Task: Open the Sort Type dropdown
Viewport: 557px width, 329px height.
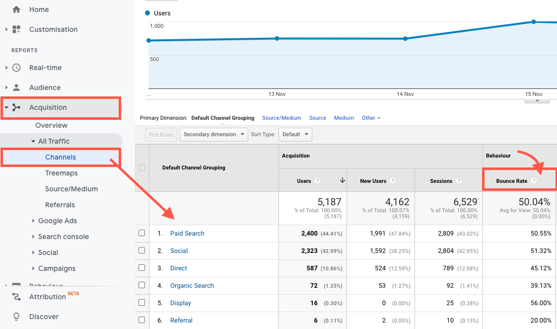Action: (295, 134)
